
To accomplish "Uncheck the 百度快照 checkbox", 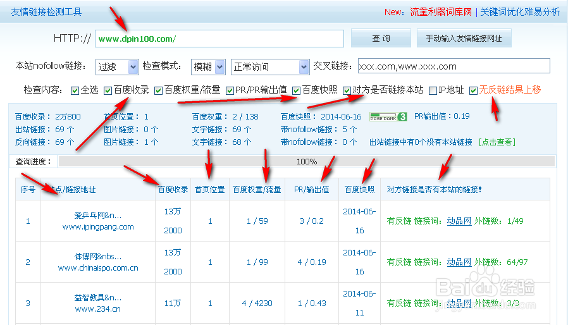I will point(297,90).
